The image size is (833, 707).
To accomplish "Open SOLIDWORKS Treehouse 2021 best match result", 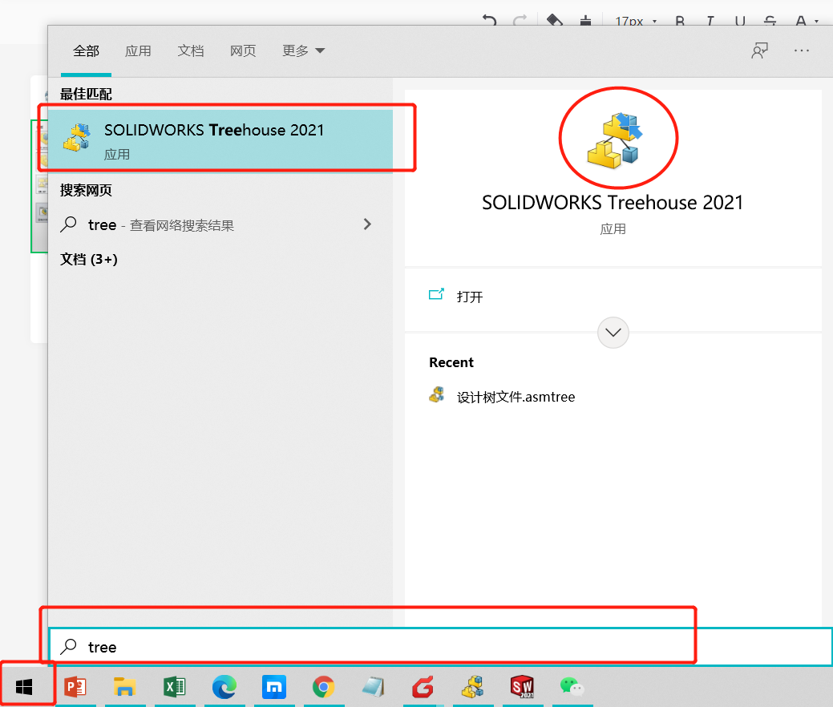I will tap(220, 140).
